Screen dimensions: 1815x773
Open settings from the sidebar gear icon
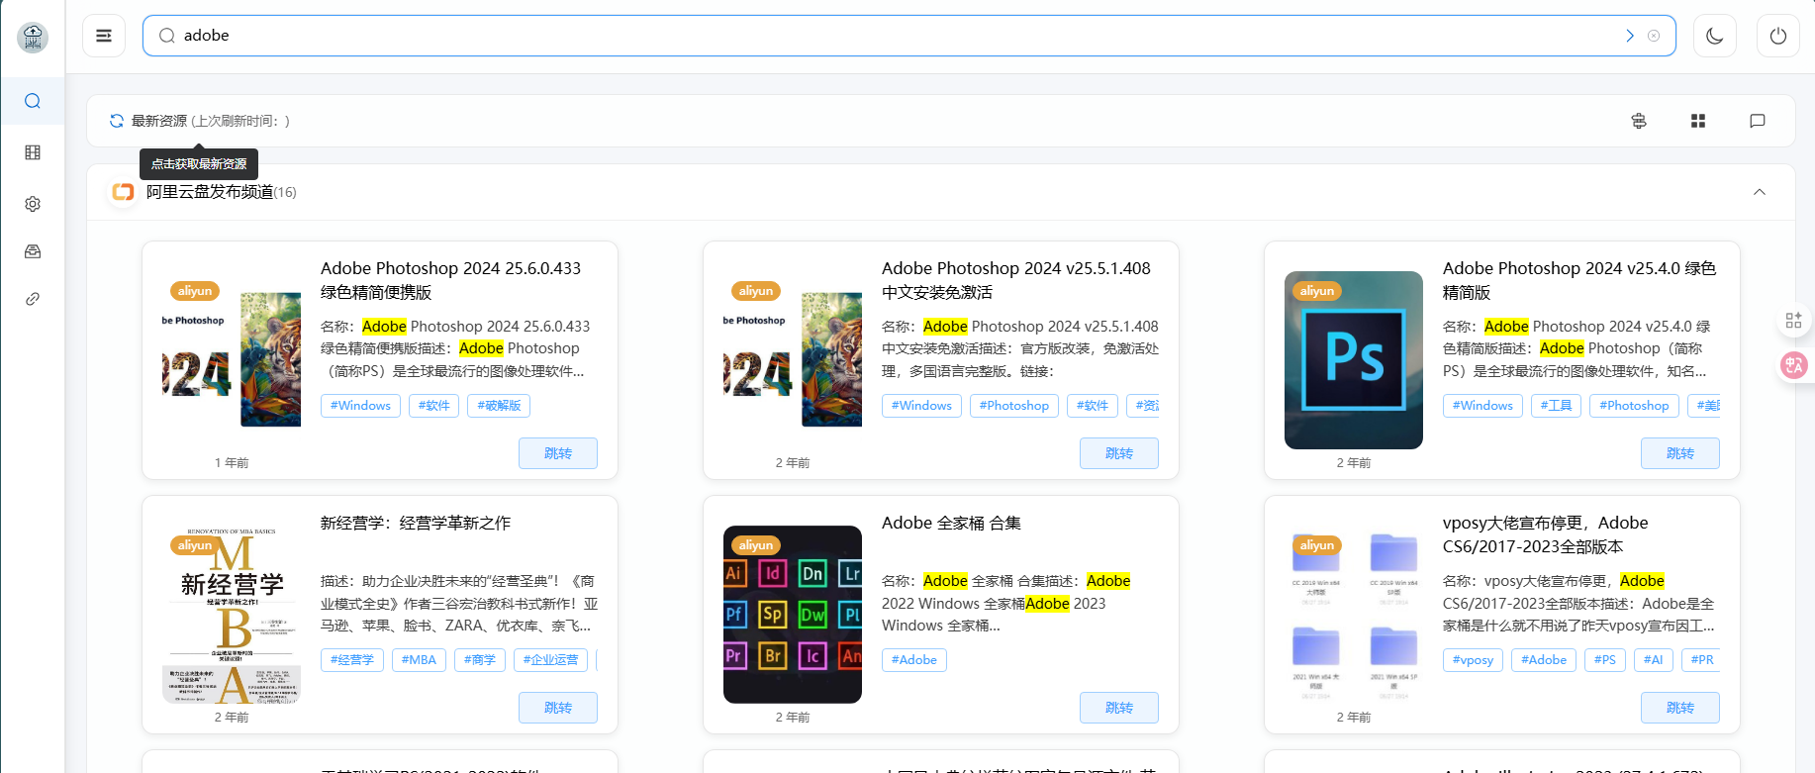33,204
